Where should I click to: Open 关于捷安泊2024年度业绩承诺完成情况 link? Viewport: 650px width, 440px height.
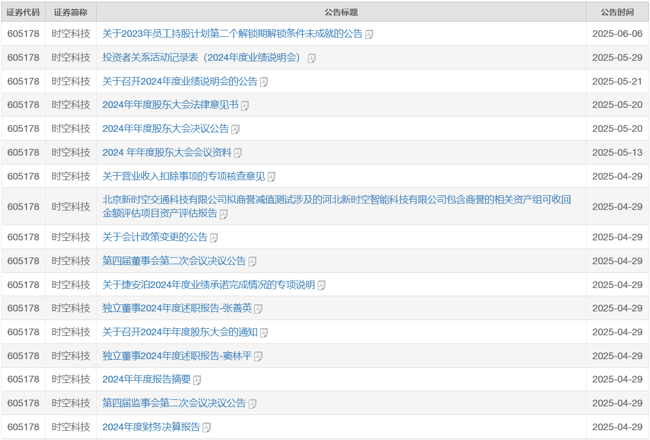(209, 285)
